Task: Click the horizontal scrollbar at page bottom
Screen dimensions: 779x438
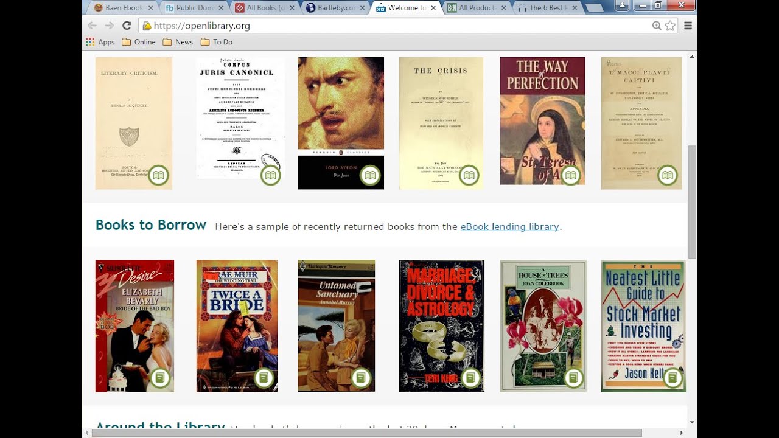Action: tap(366, 433)
